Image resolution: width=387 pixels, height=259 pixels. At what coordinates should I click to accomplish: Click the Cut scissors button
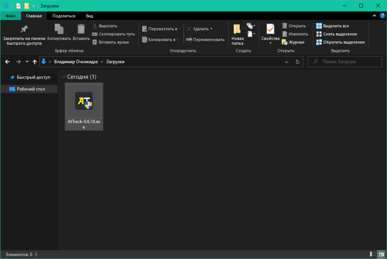[x=105, y=26]
